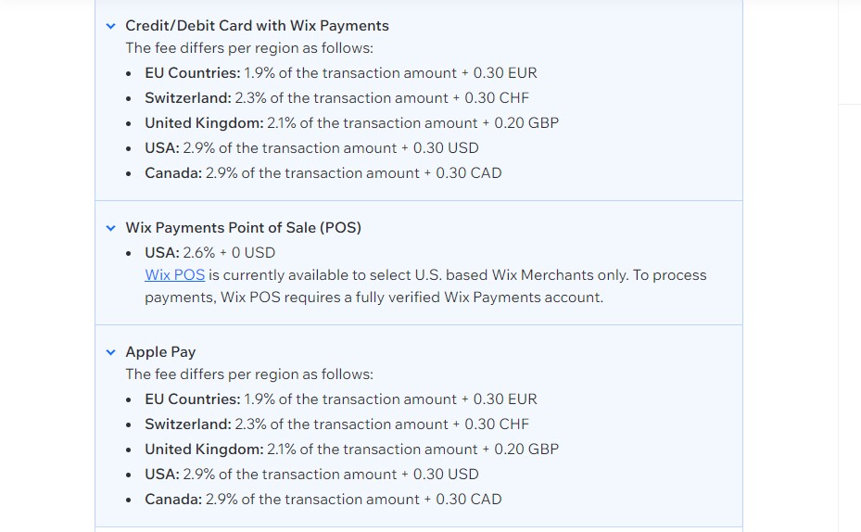Select United Kingdom fee line under Credit/Debit Card
This screenshot has height=532, width=861.
351,123
